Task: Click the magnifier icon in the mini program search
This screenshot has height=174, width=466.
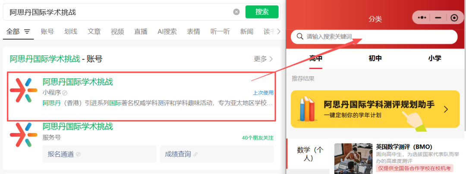Action: click(299, 37)
